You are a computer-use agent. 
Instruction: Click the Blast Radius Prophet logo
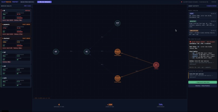[x=9, y=2]
